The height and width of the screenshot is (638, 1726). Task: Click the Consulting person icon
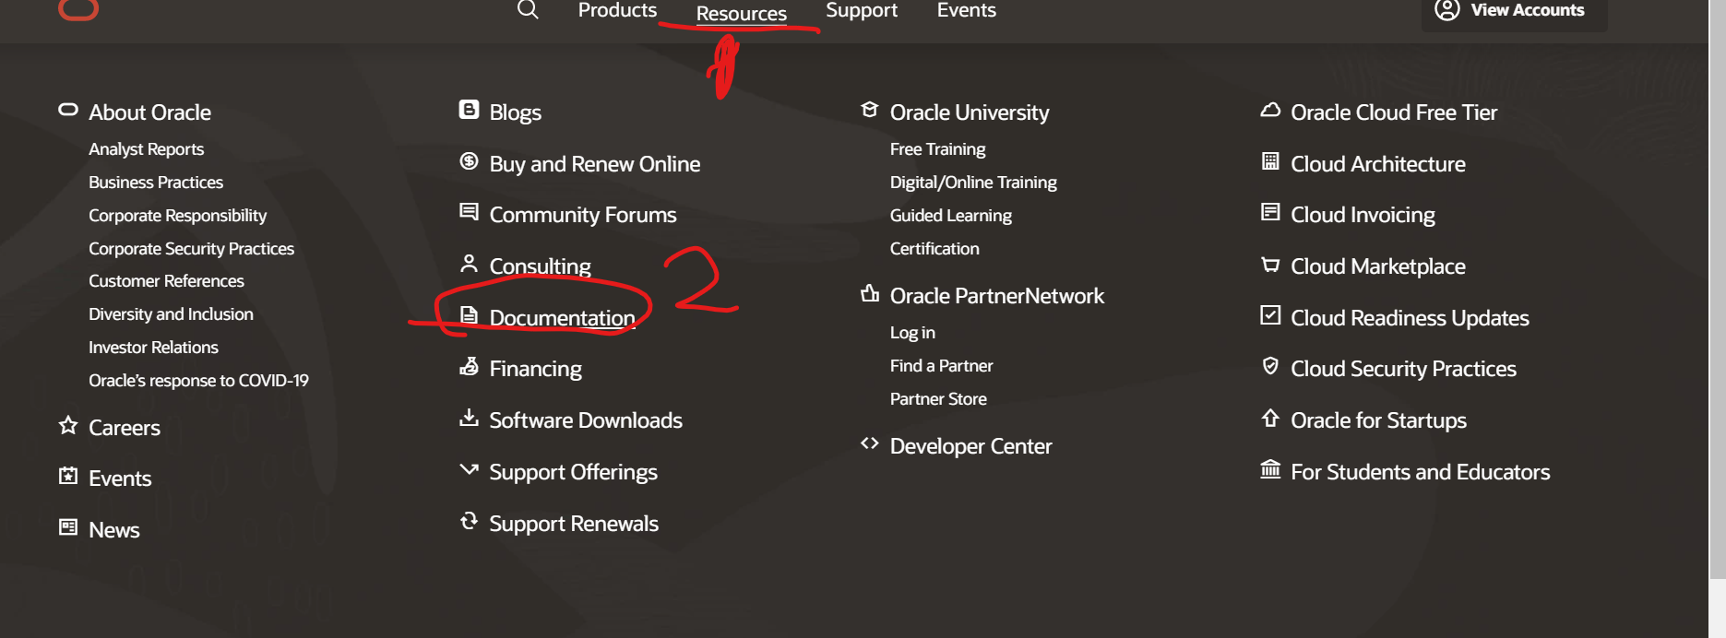pyautogui.click(x=469, y=264)
